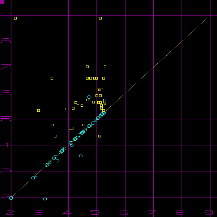
Task: Click the x-axis label 2
Action: 10,212
